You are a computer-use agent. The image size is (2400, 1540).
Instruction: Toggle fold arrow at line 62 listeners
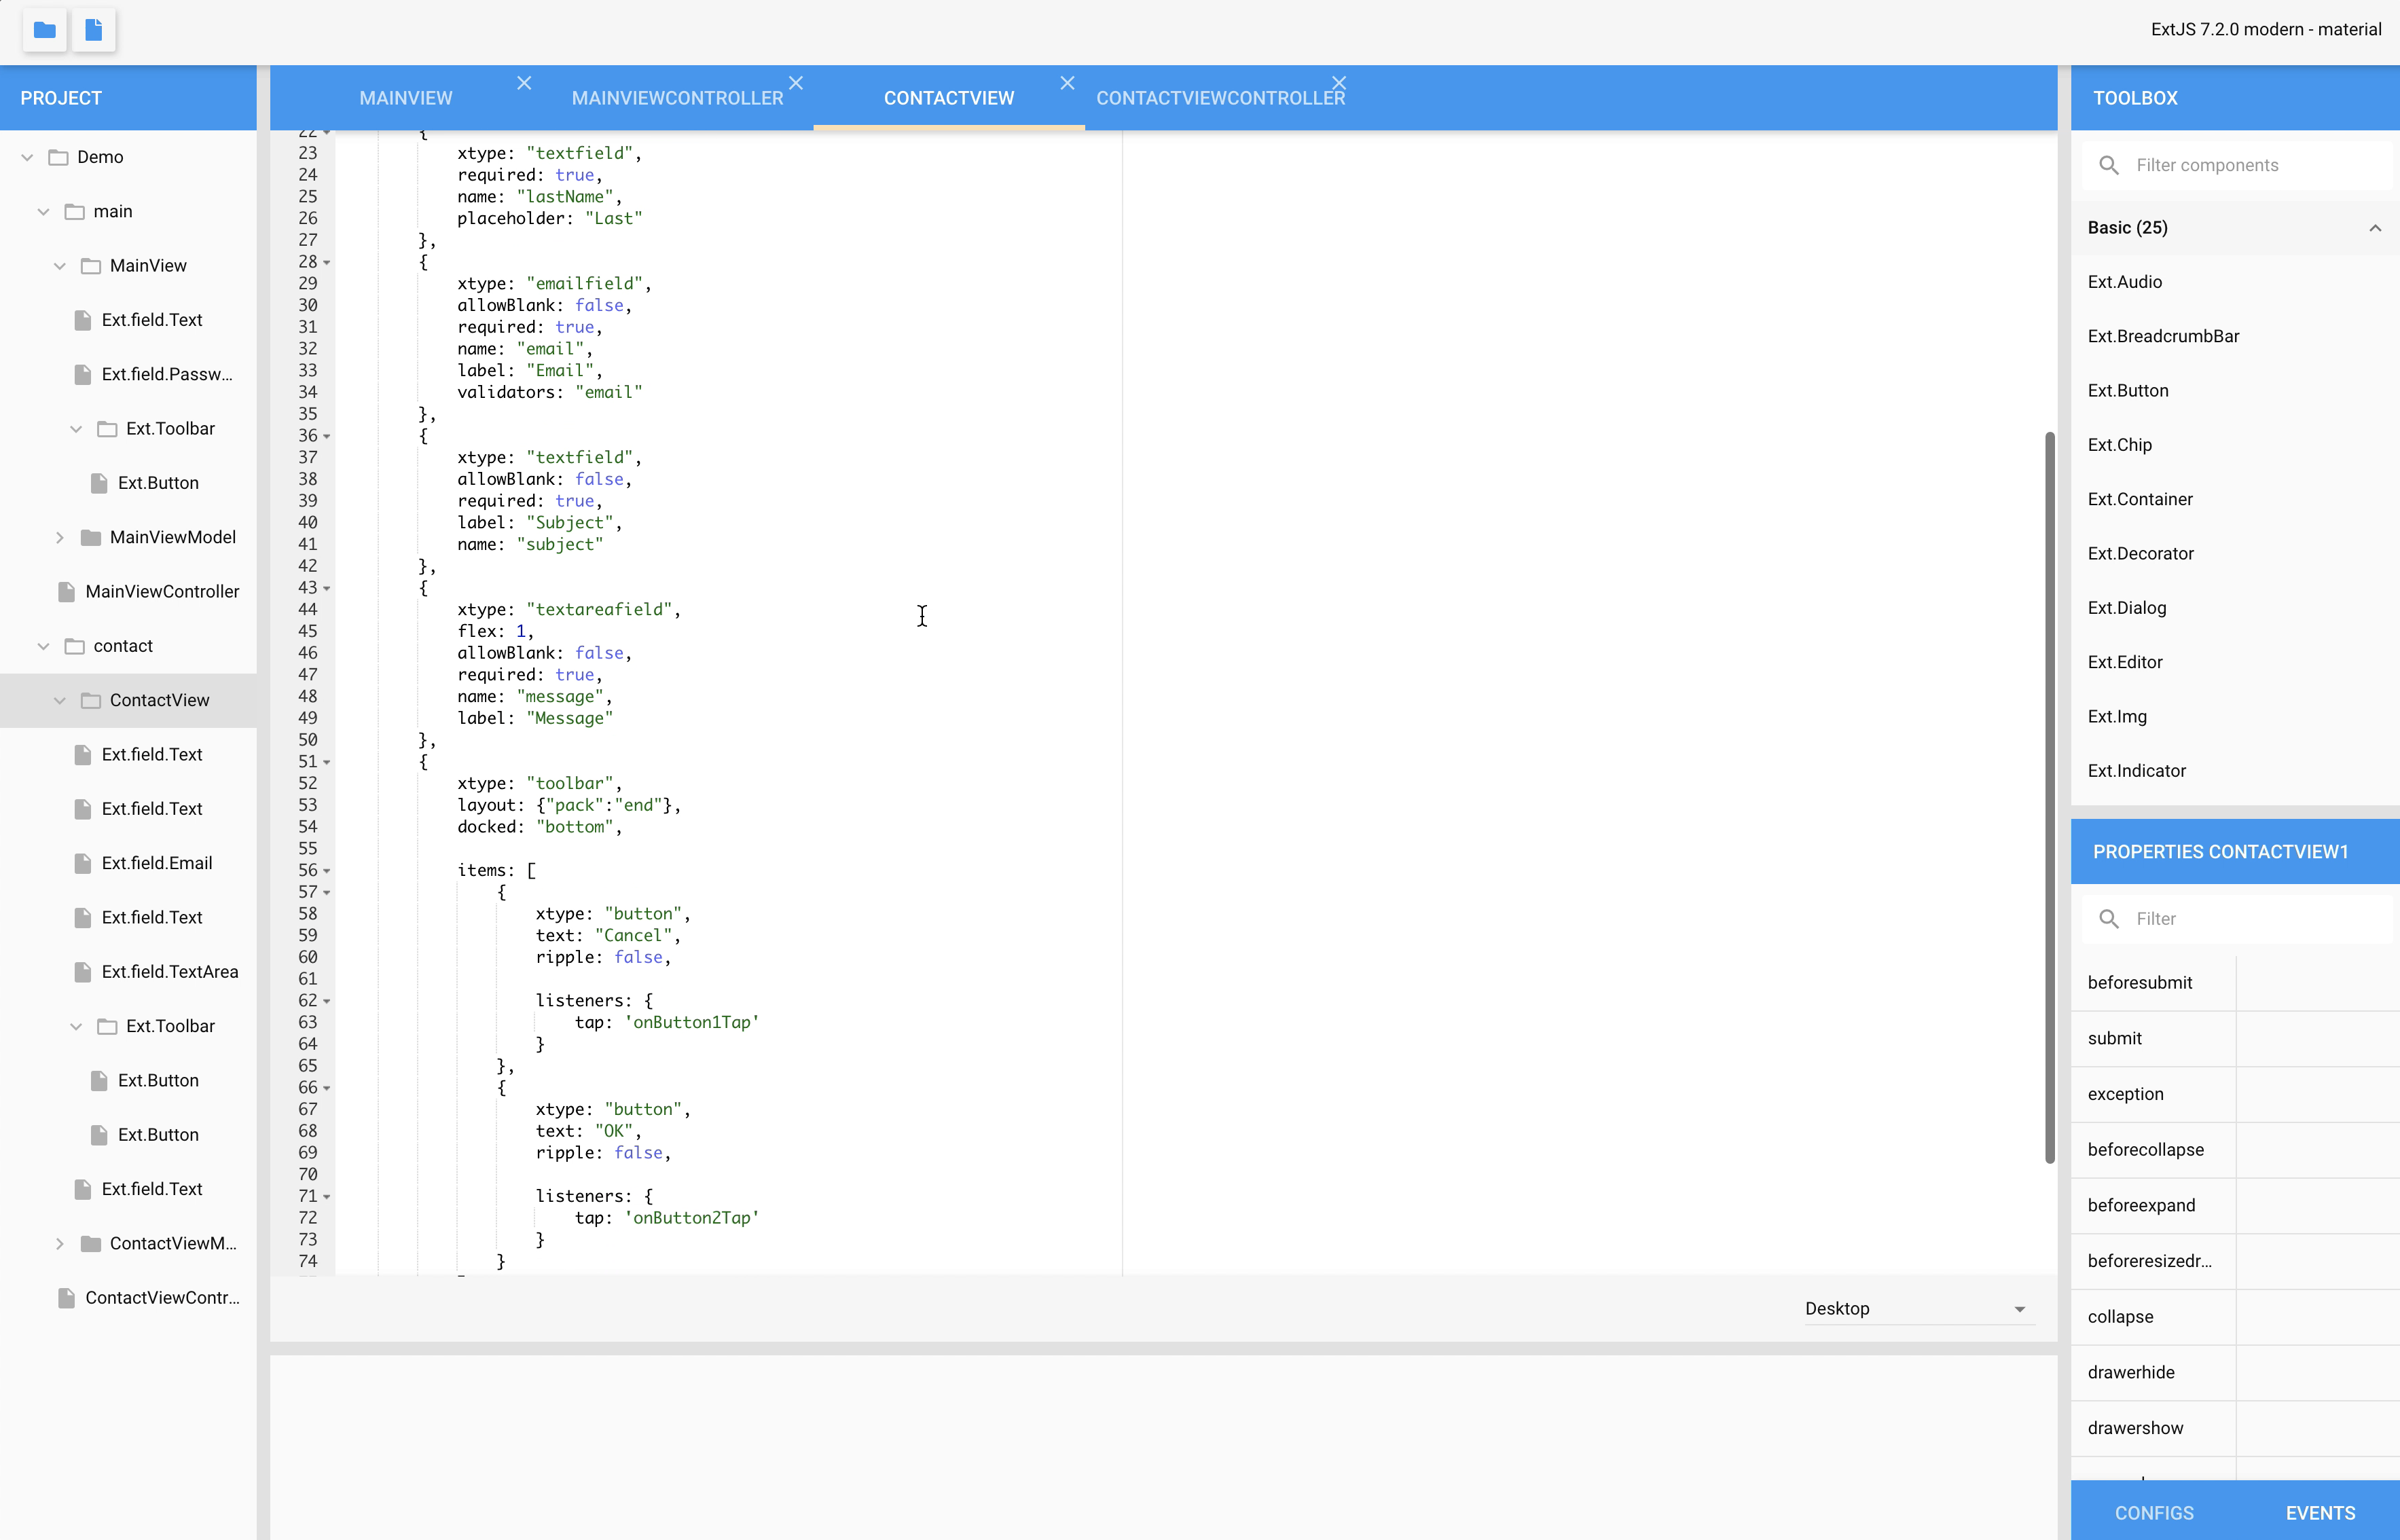pyautogui.click(x=327, y=1001)
